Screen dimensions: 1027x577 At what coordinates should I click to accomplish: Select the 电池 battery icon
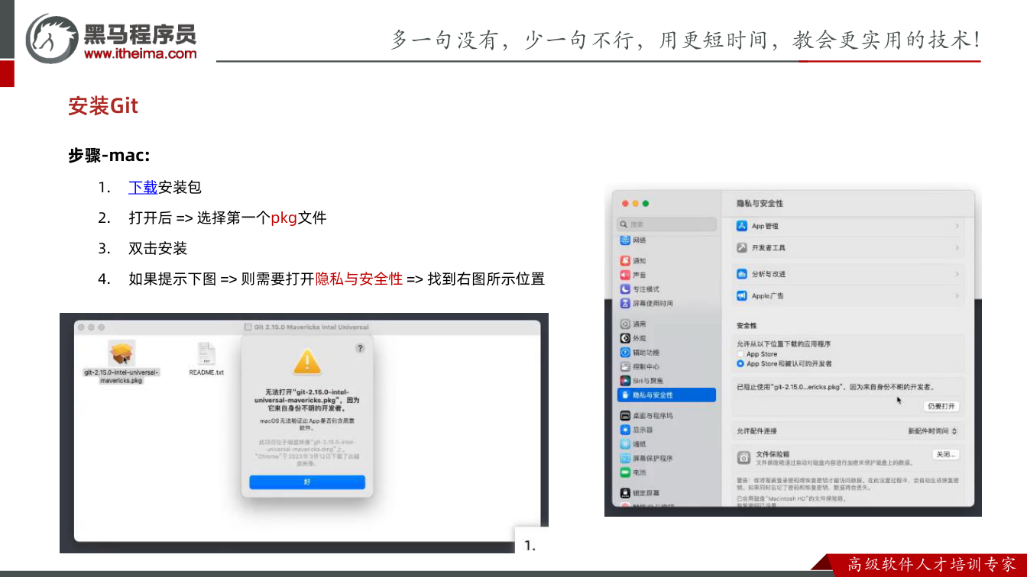click(625, 472)
